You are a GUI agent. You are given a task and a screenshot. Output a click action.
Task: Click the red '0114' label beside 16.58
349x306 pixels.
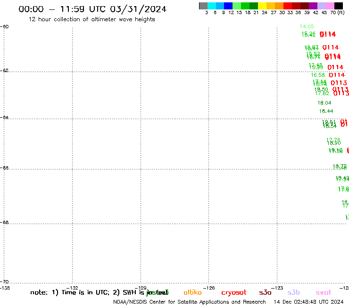click(337, 75)
